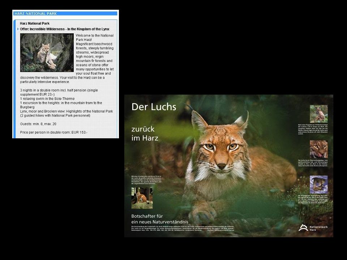Click the 'Der Luchs' poster title
The image size is (347, 260).
(154, 107)
